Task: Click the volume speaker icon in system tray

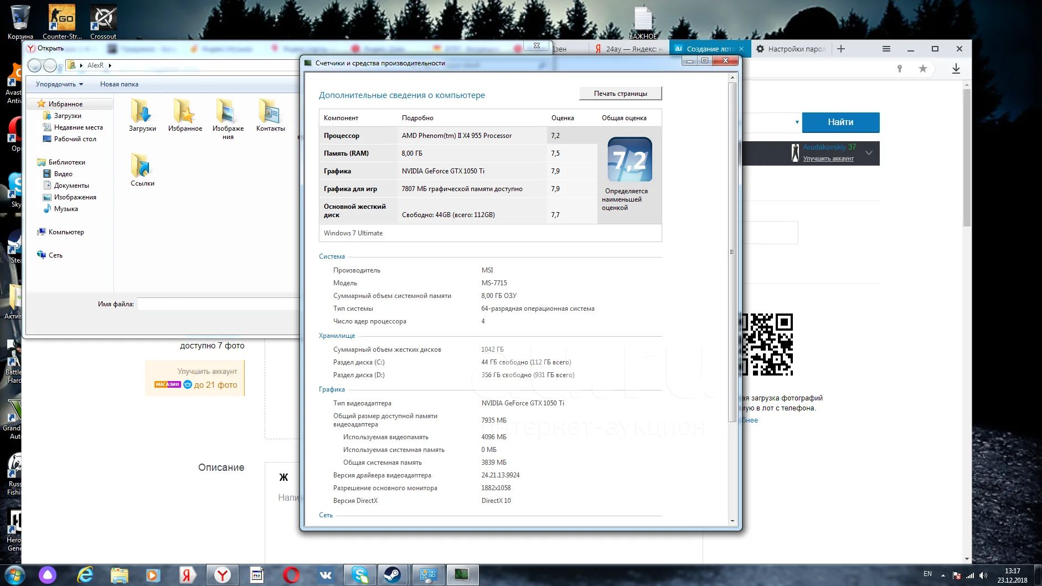Action: pyautogui.click(x=983, y=575)
